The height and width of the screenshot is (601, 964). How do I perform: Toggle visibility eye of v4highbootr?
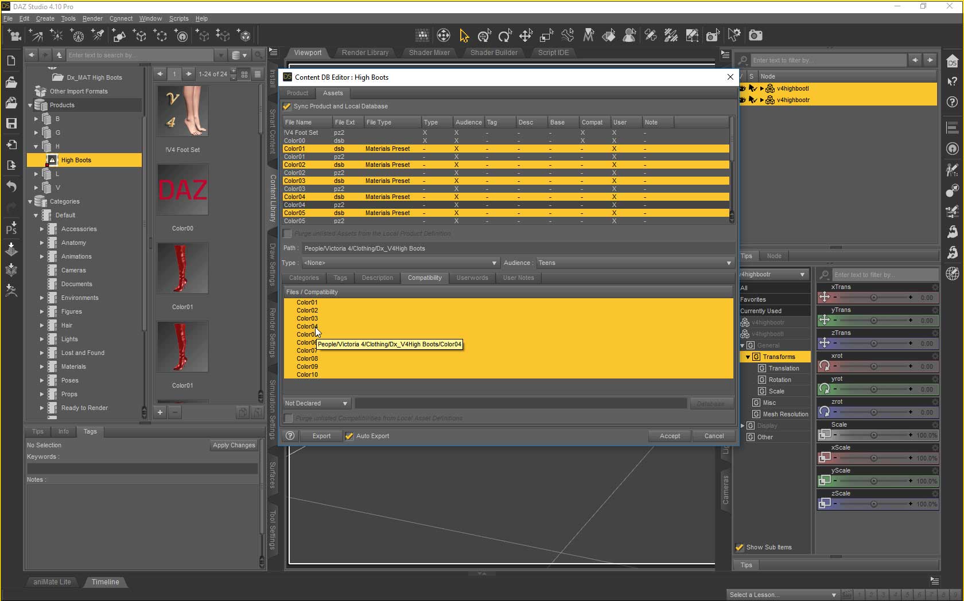coord(743,100)
